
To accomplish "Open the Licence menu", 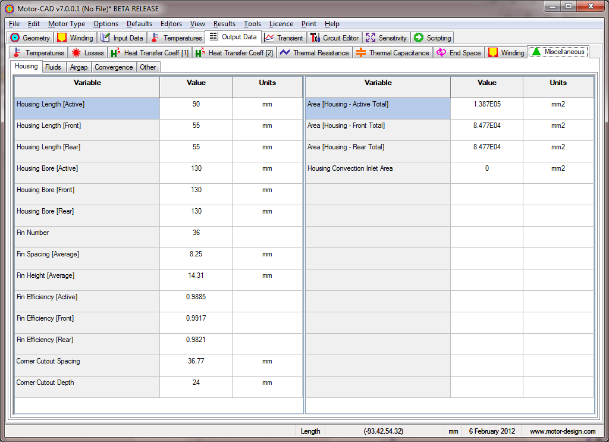I will (x=281, y=24).
